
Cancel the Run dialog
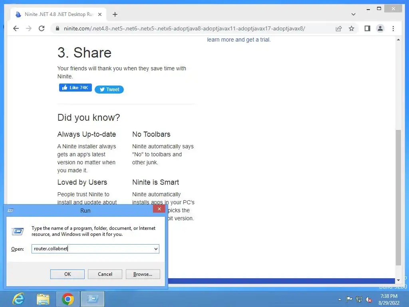pos(105,274)
